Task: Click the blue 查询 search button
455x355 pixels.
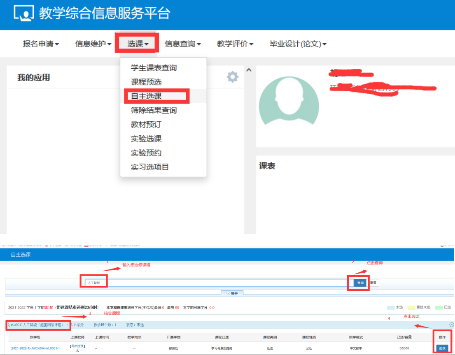Action: pos(360,283)
